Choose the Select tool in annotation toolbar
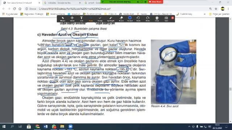The image size is (232, 130). coord(72,19)
